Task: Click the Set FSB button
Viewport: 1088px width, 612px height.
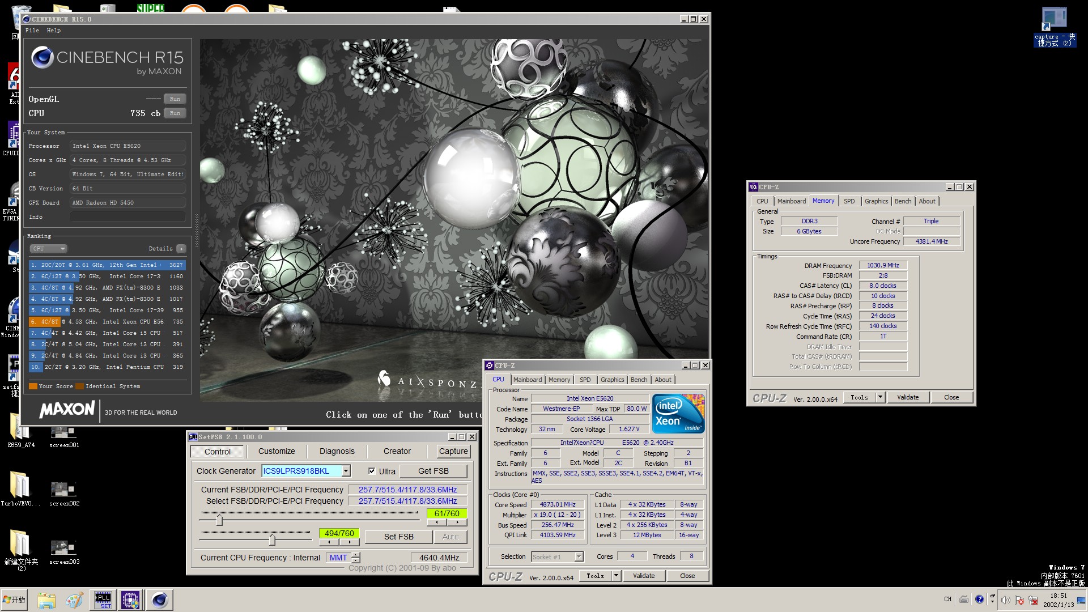Action: [x=399, y=537]
